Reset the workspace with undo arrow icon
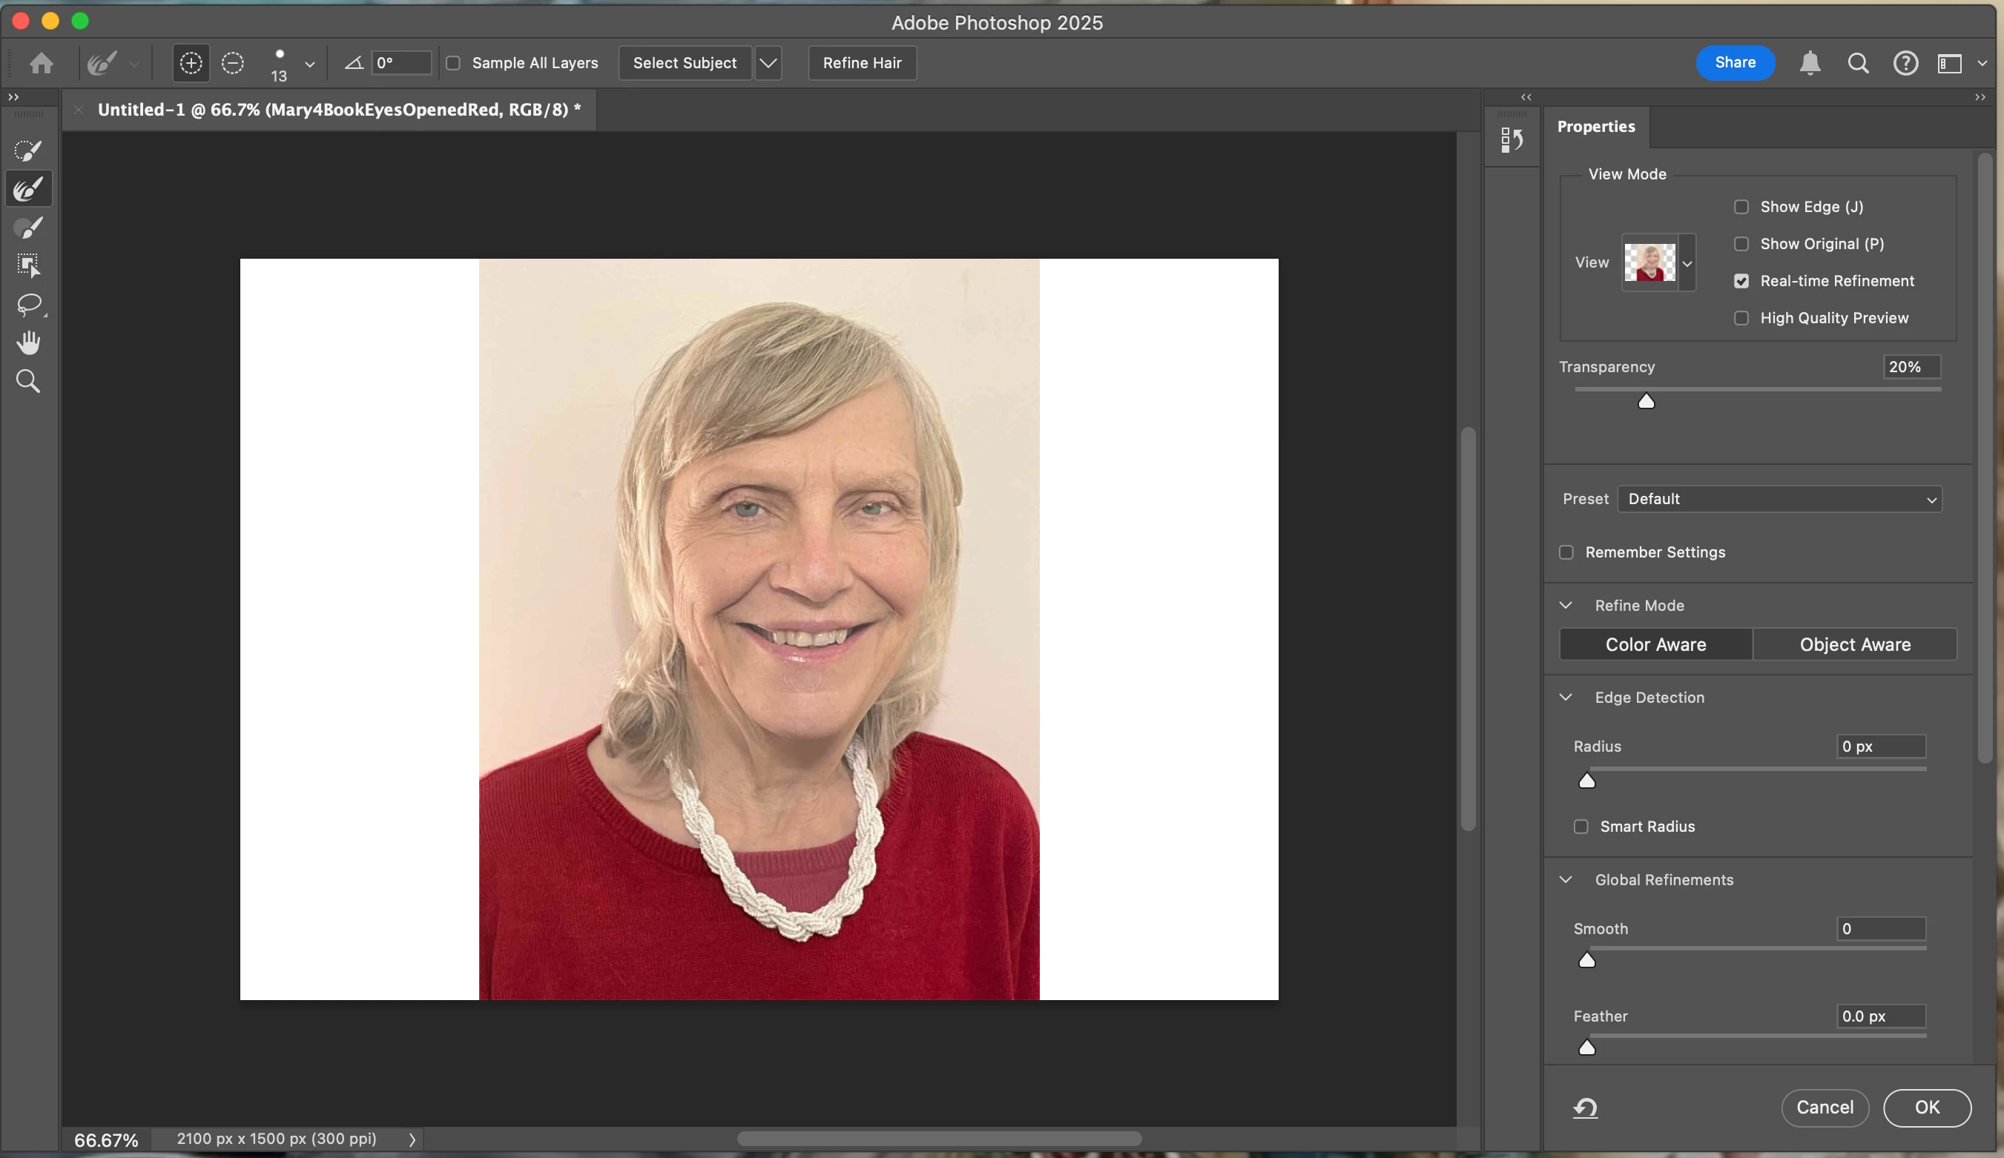This screenshot has width=2004, height=1158. pyautogui.click(x=1585, y=1107)
